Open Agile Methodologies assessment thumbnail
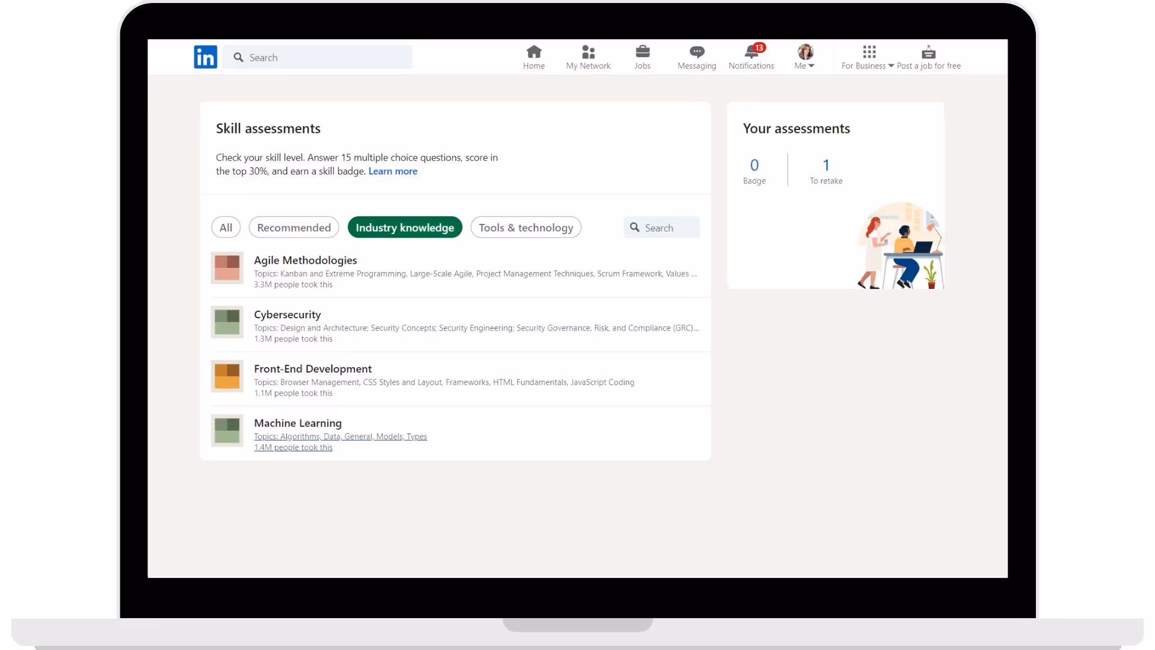The height and width of the screenshot is (650, 1155). point(227,268)
